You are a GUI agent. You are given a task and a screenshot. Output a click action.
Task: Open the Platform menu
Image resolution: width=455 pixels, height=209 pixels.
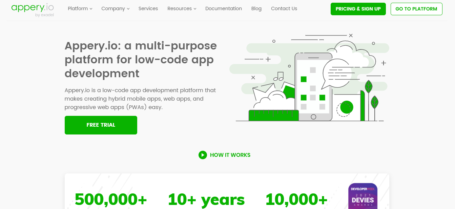pyautogui.click(x=80, y=8)
